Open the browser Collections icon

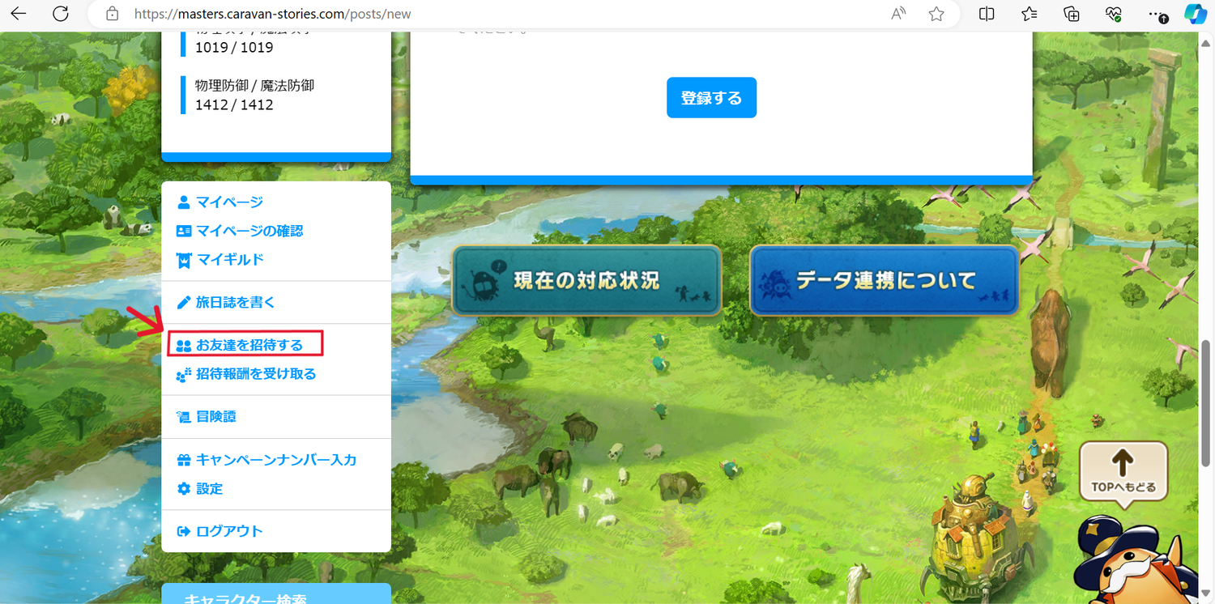point(1071,14)
